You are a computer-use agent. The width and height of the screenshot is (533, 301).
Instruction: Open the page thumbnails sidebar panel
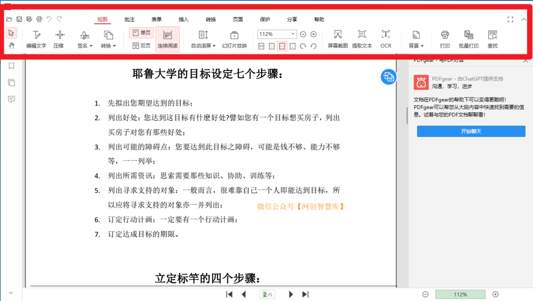[x=11, y=83]
